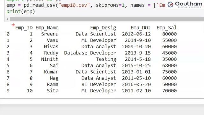204x115 pixels.
Task: Select the Emp_Name column header
Action: pyautogui.click(x=47, y=28)
